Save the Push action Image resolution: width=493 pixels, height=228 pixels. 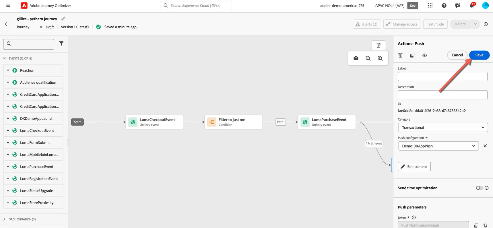[x=479, y=55]
